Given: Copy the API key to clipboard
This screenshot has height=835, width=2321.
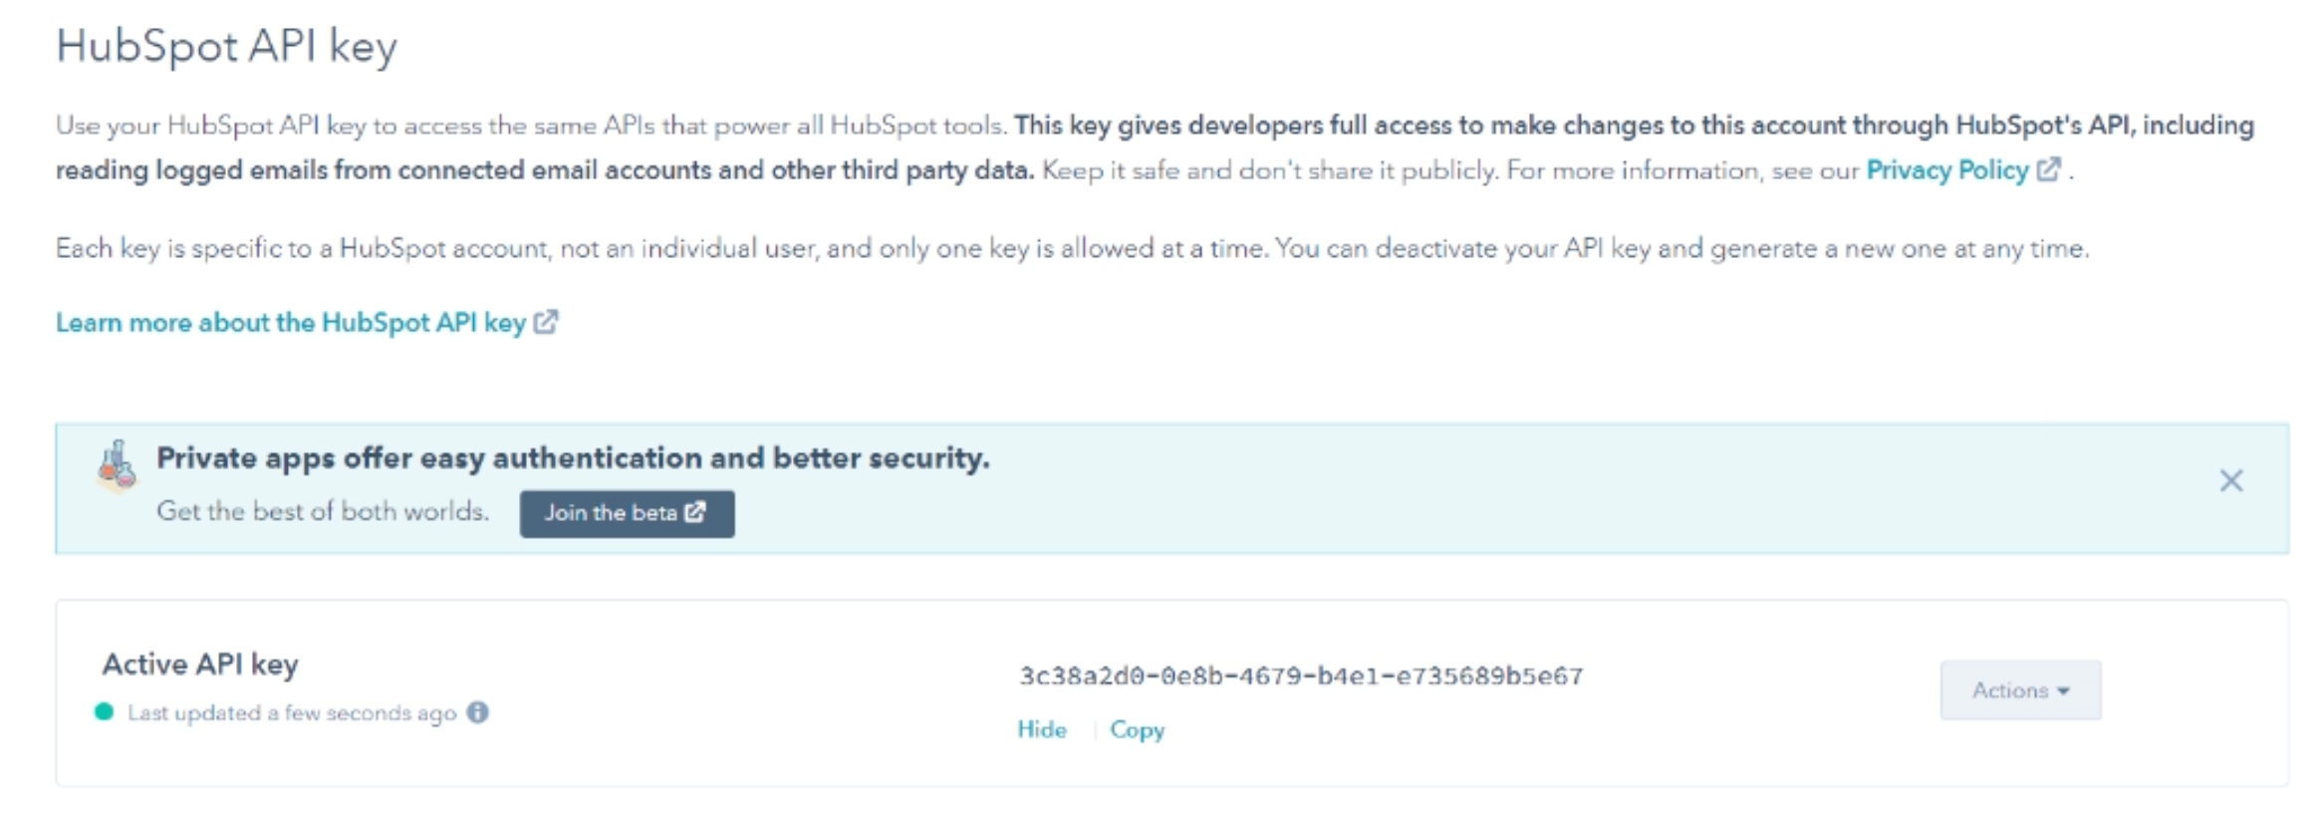Looking at the screenshot, I should (x=1137, y=729).
